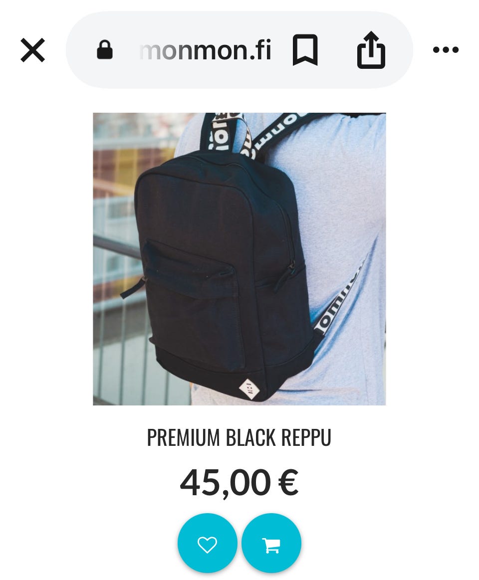Add Premium Black Reppu to wishlist
Screen dimensions: 479x580
pos(207,543)
